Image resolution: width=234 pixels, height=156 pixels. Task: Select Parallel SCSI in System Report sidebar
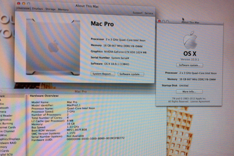(x=6, y=155)
